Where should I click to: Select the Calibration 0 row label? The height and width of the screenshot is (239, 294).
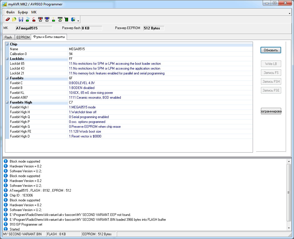[x=18, y=54]
